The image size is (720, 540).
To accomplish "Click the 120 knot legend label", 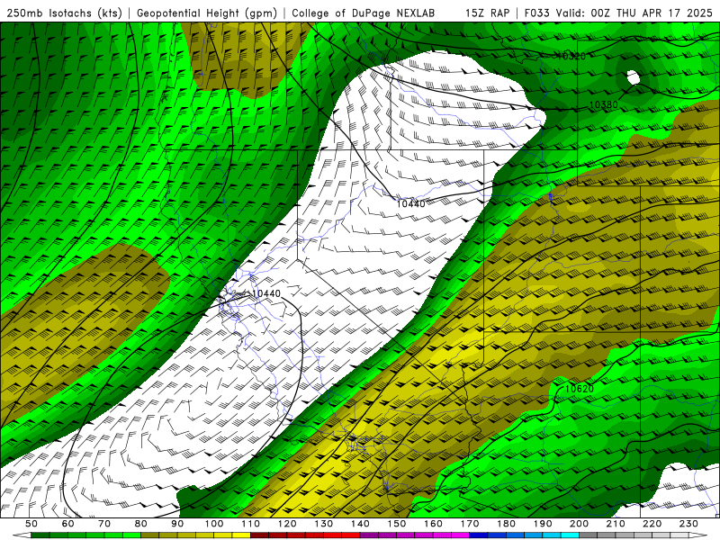I will [x=287, y=524].
